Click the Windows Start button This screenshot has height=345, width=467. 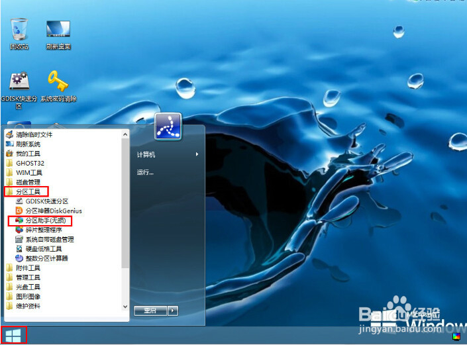(x=14, y=336)
